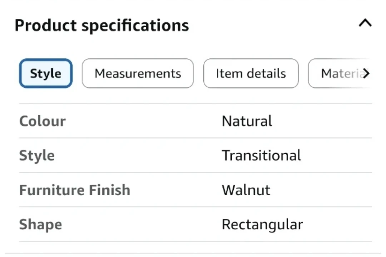Viewport: 386px width, 257px height.
Task: Switch to the Measurements tab
Action: tap(138, 74)
